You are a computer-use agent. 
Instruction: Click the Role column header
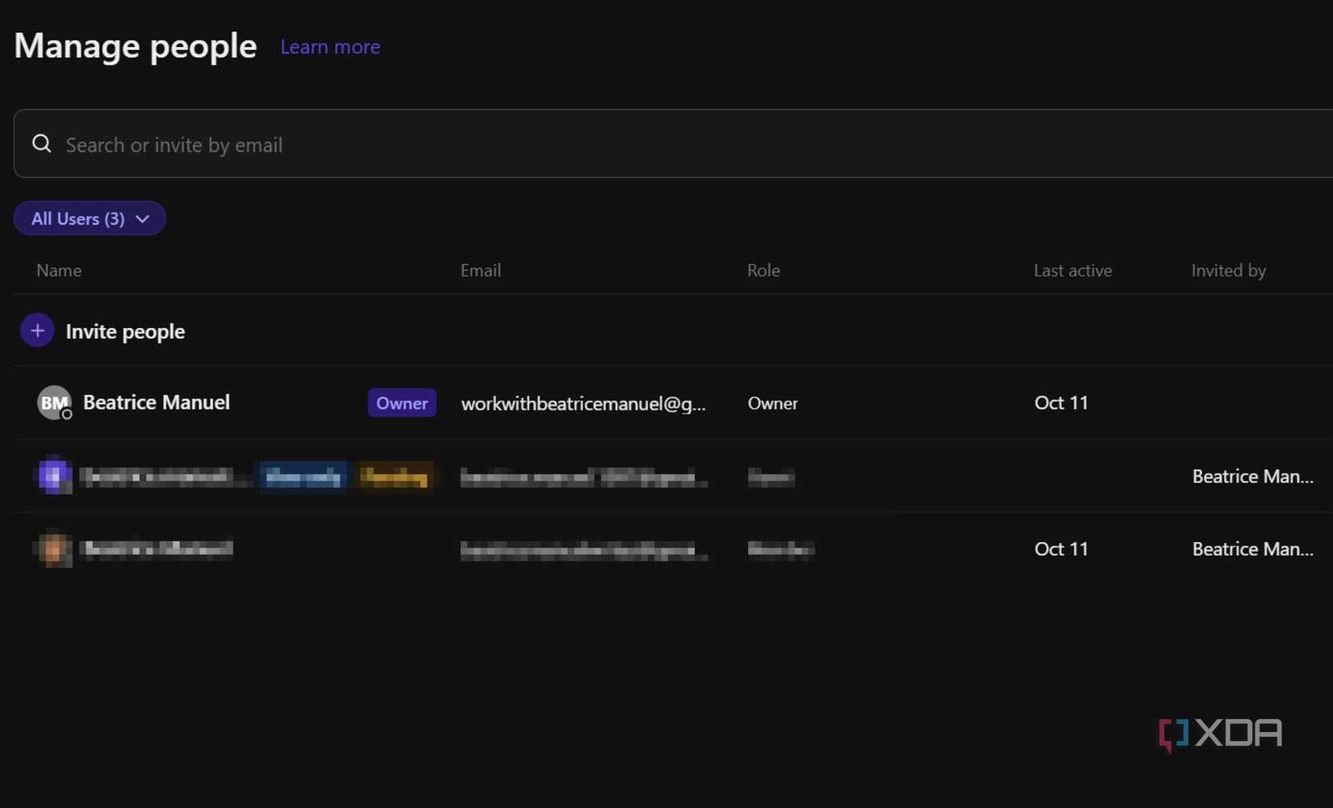(x=763, y=271)
